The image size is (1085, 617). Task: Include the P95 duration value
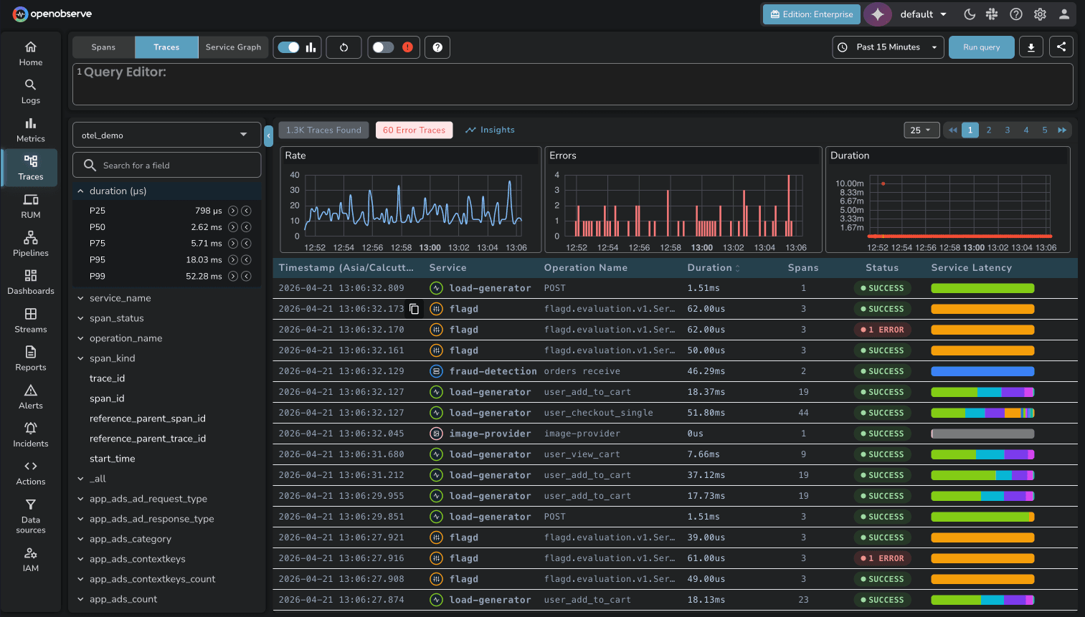coord(233,260)
